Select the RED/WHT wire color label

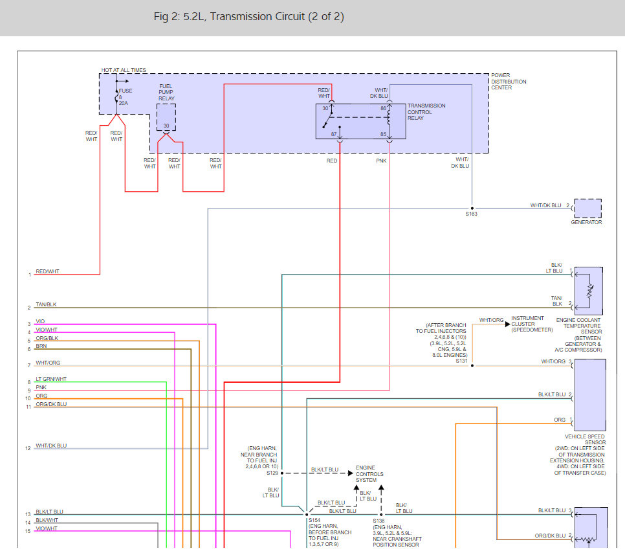(47, 271)
